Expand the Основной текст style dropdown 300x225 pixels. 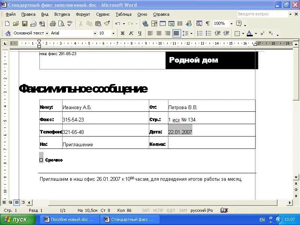[47, 33]
